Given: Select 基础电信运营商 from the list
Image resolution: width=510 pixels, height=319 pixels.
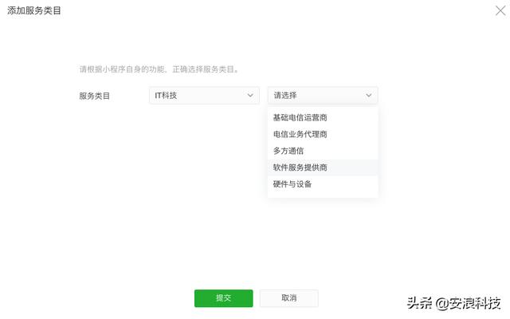Looking at the screenshot, I should point(323,117).
